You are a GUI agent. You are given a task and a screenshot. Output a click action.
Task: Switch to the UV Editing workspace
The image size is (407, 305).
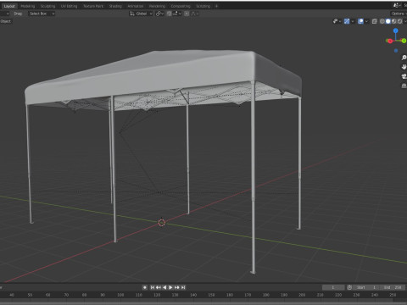[69, 6]
